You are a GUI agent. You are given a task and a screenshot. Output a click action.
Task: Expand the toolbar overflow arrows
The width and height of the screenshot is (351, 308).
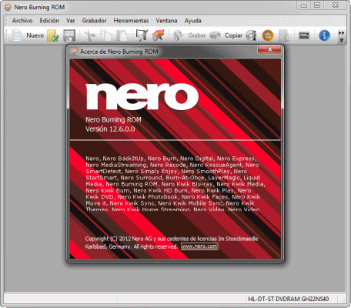click(x=341, y=33)
